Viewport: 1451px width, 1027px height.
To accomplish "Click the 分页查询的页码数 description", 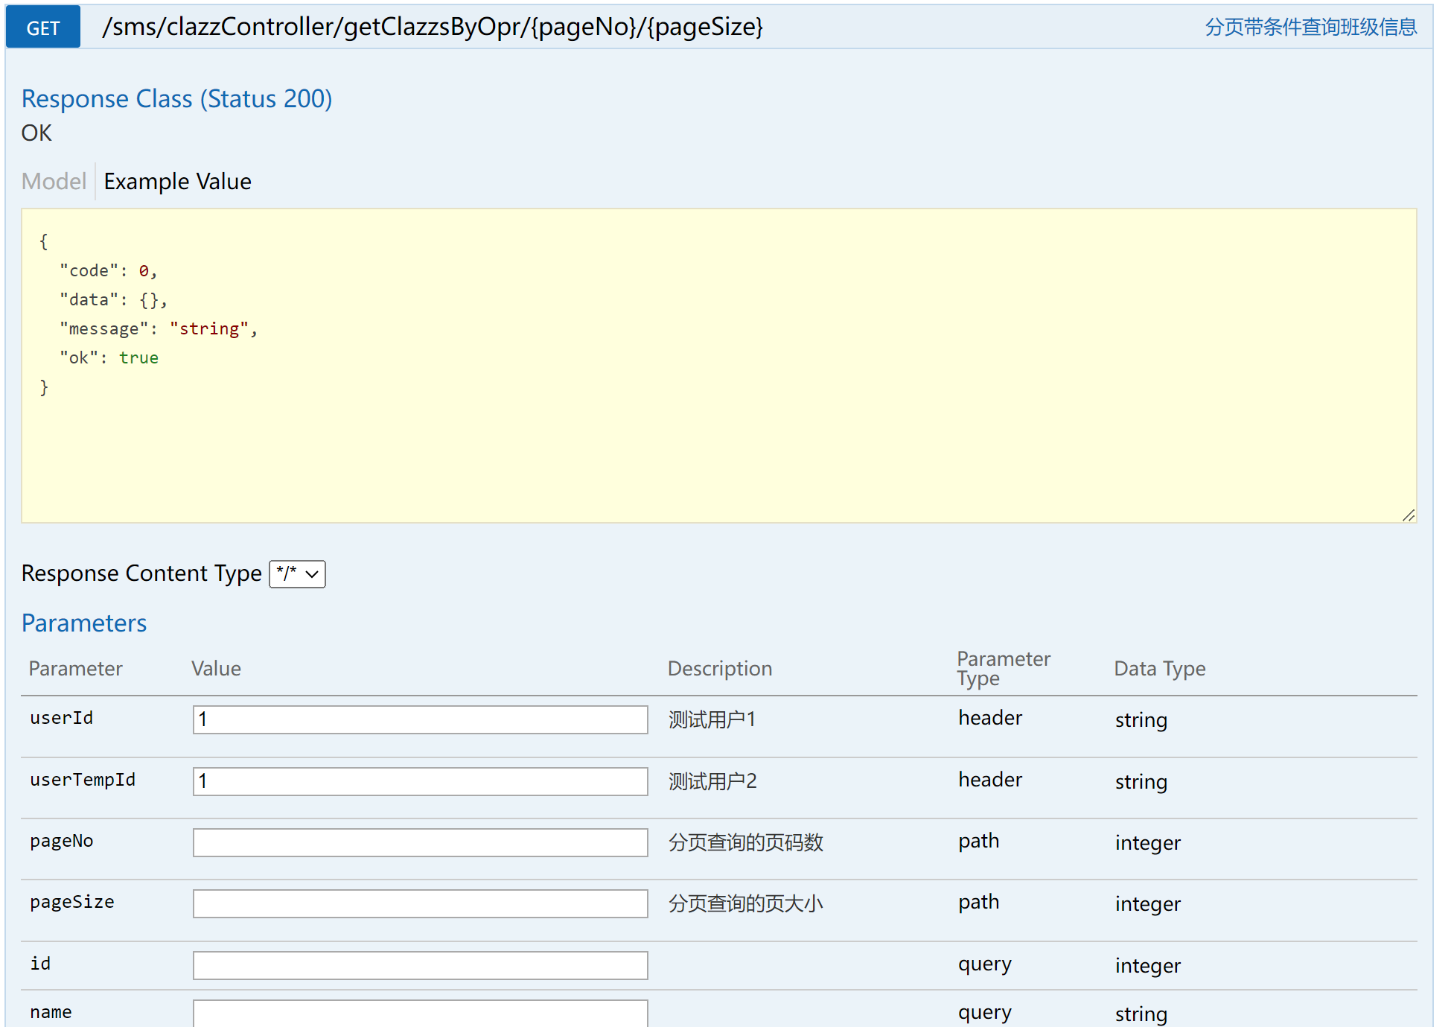I will coord(746,842).
